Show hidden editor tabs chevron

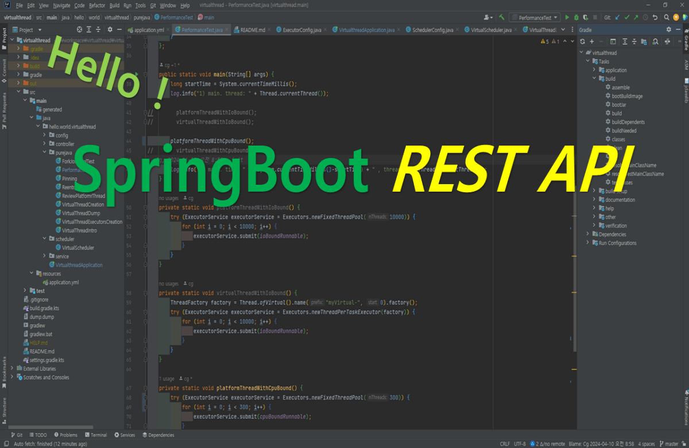click(563, 29)
